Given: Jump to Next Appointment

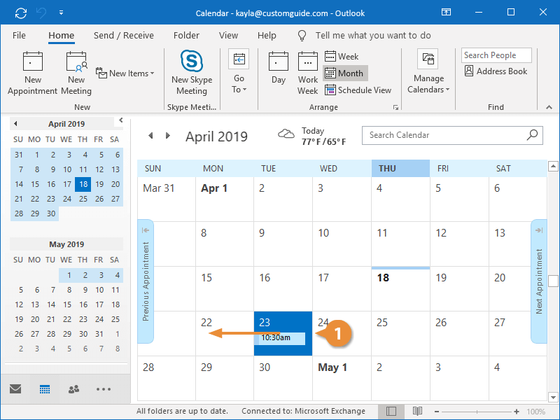Looking at the screenshot, I should (x=539, y=281).
